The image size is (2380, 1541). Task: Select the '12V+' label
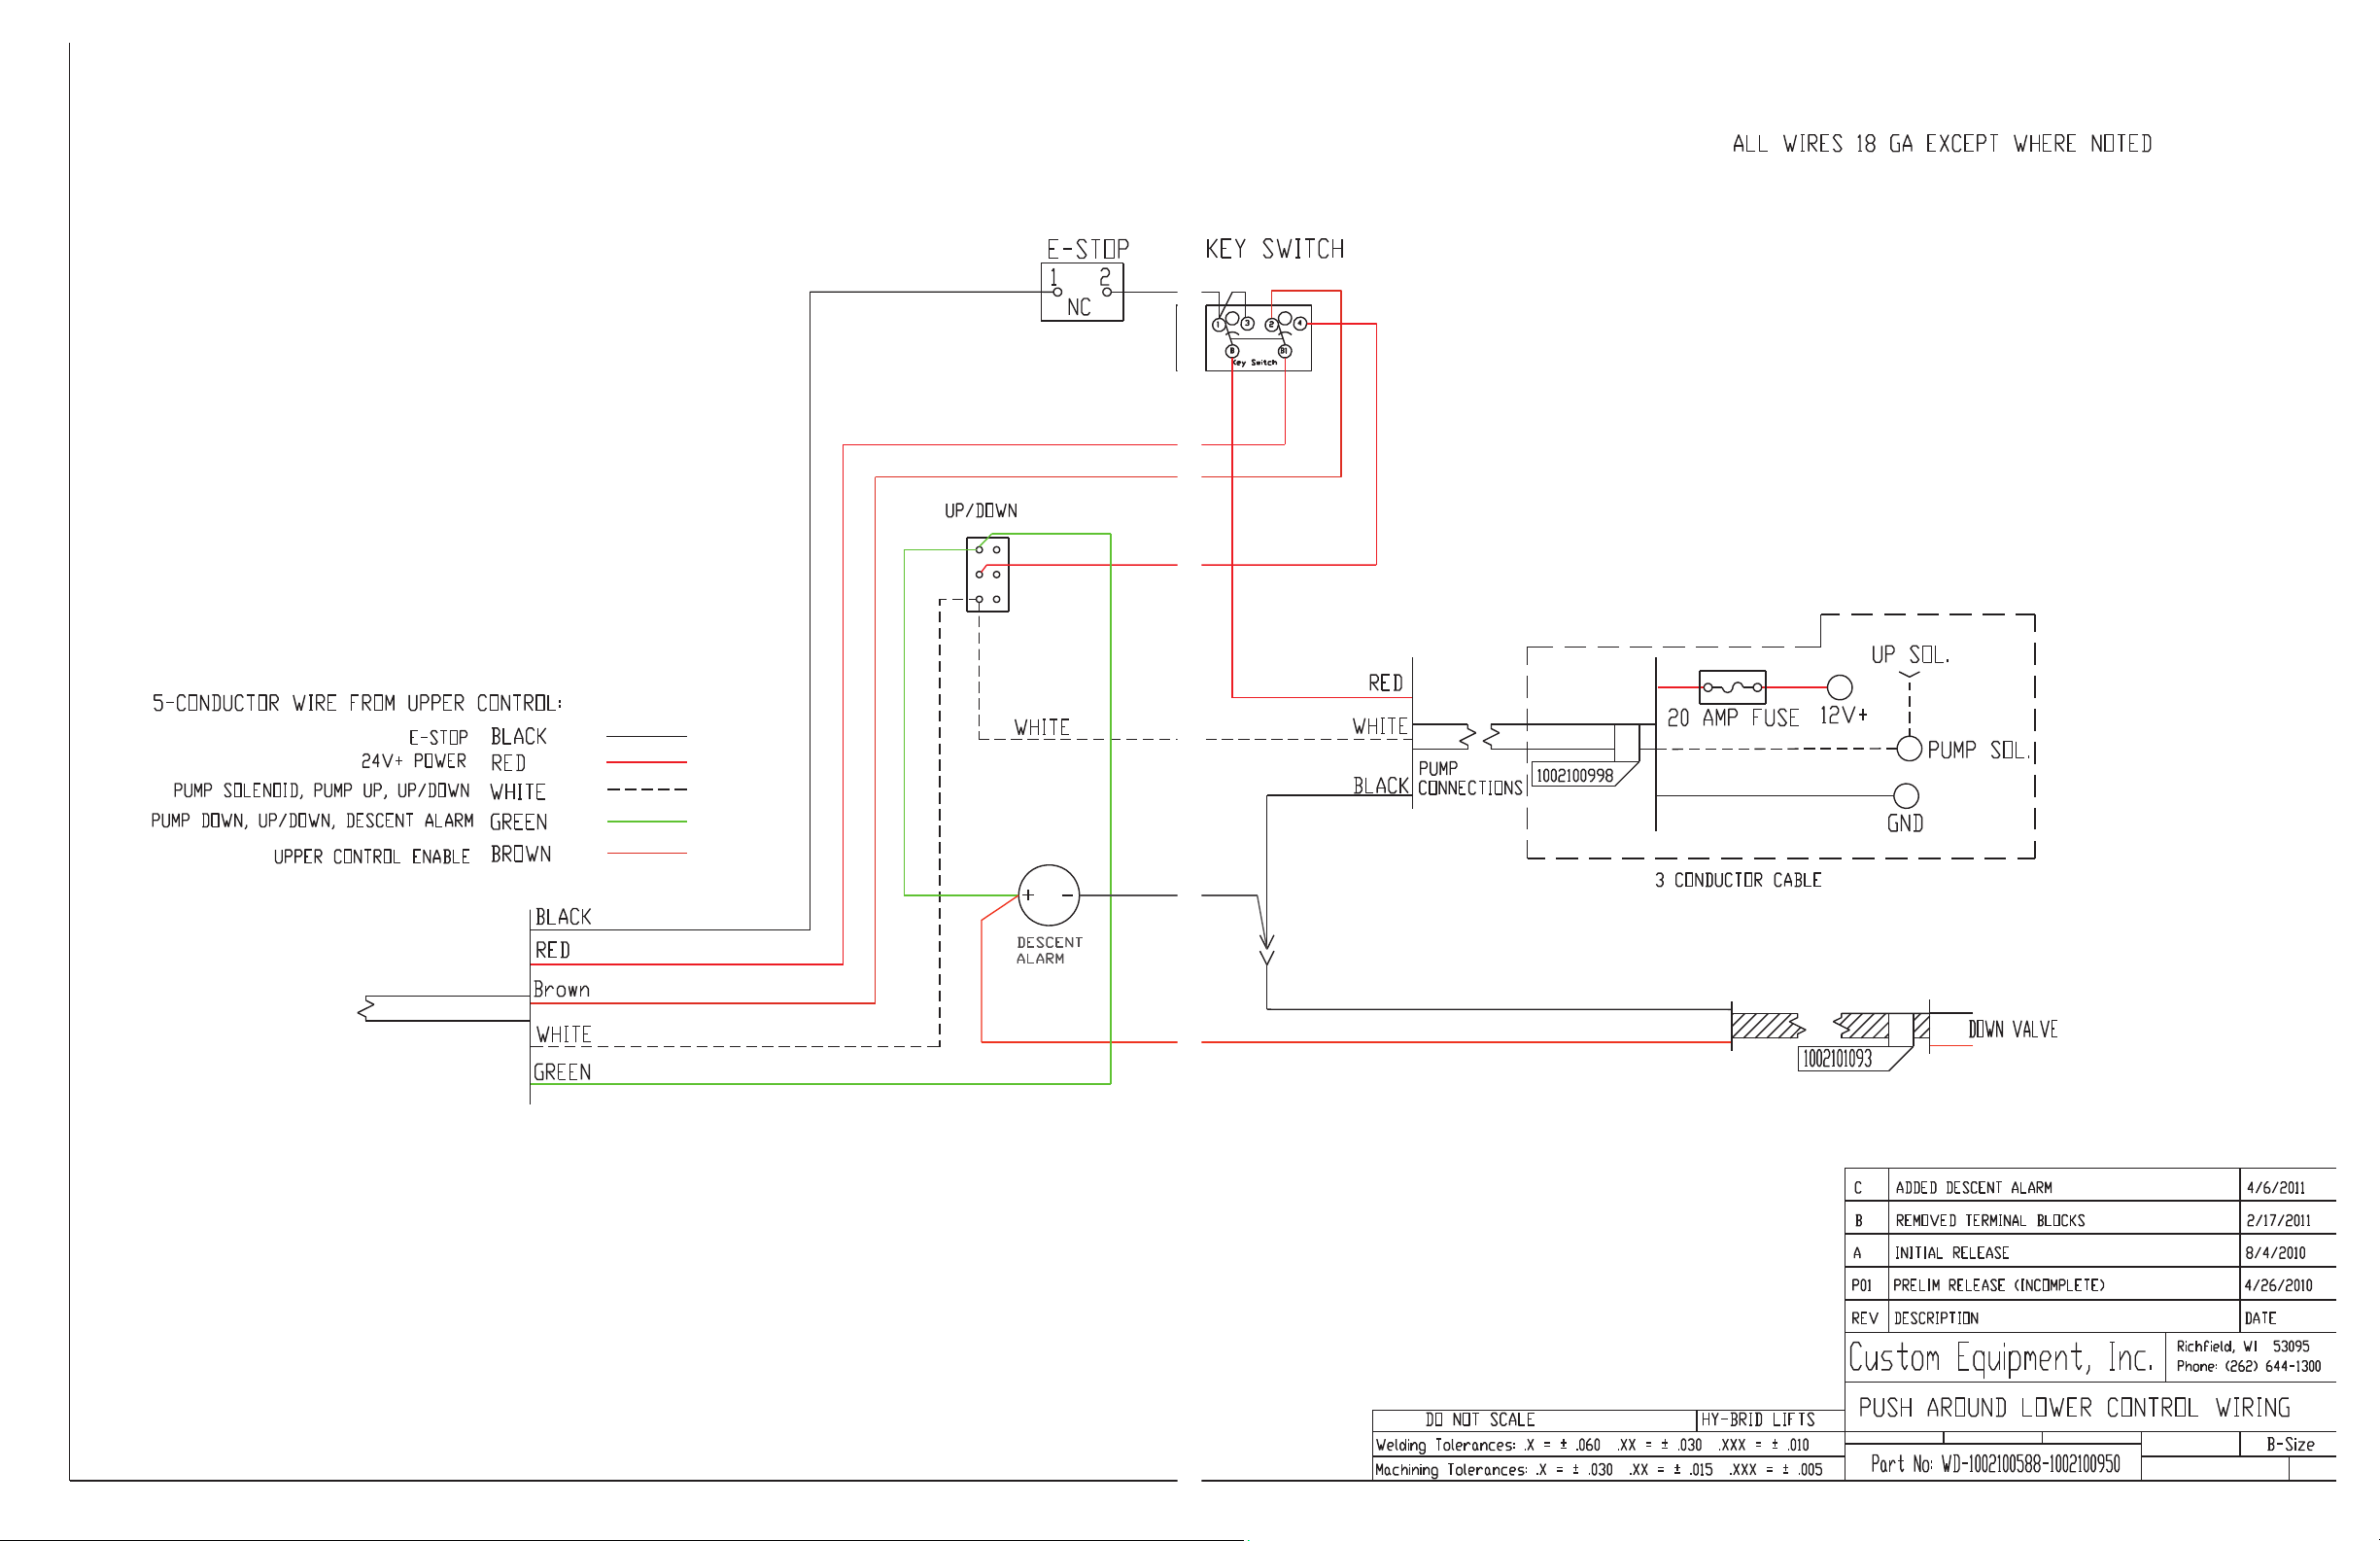click(1843, 716)
